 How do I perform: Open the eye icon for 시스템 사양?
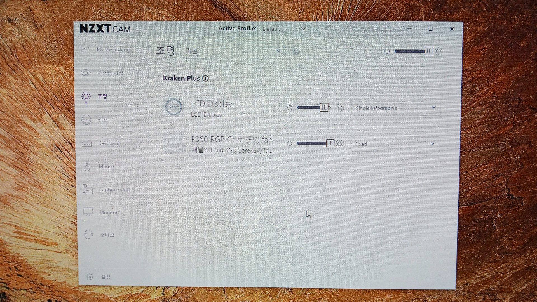[x=86, y=73]
